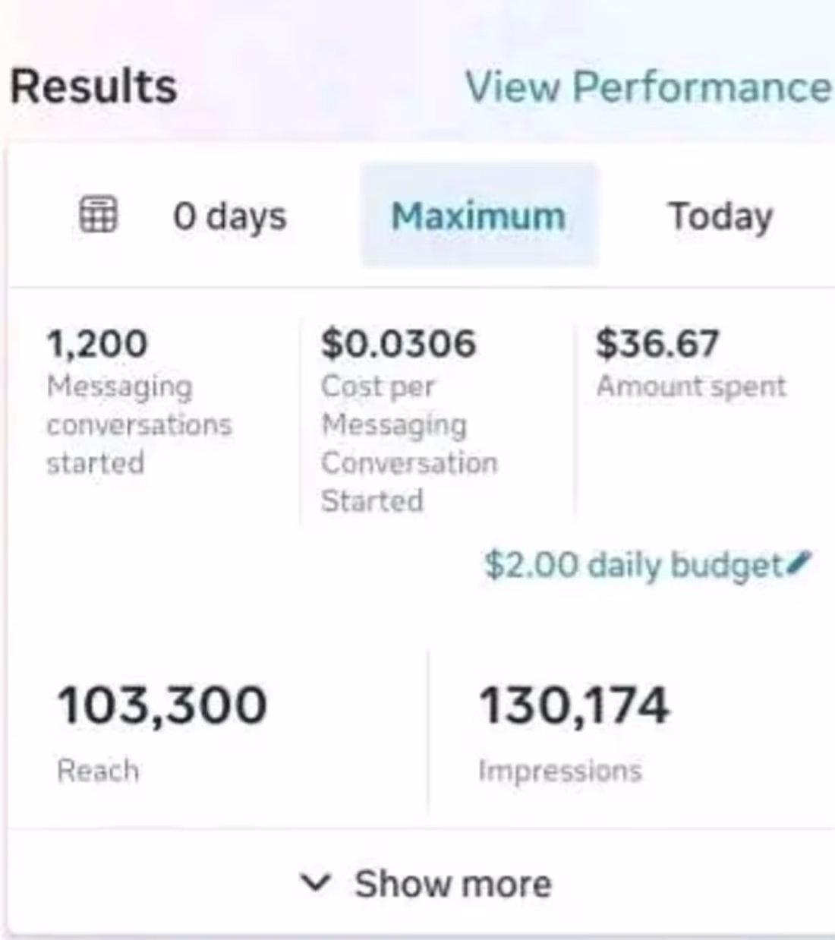Click the Show more text label
835x940 pixels.
pyautogui.click(x=453, y=884)
